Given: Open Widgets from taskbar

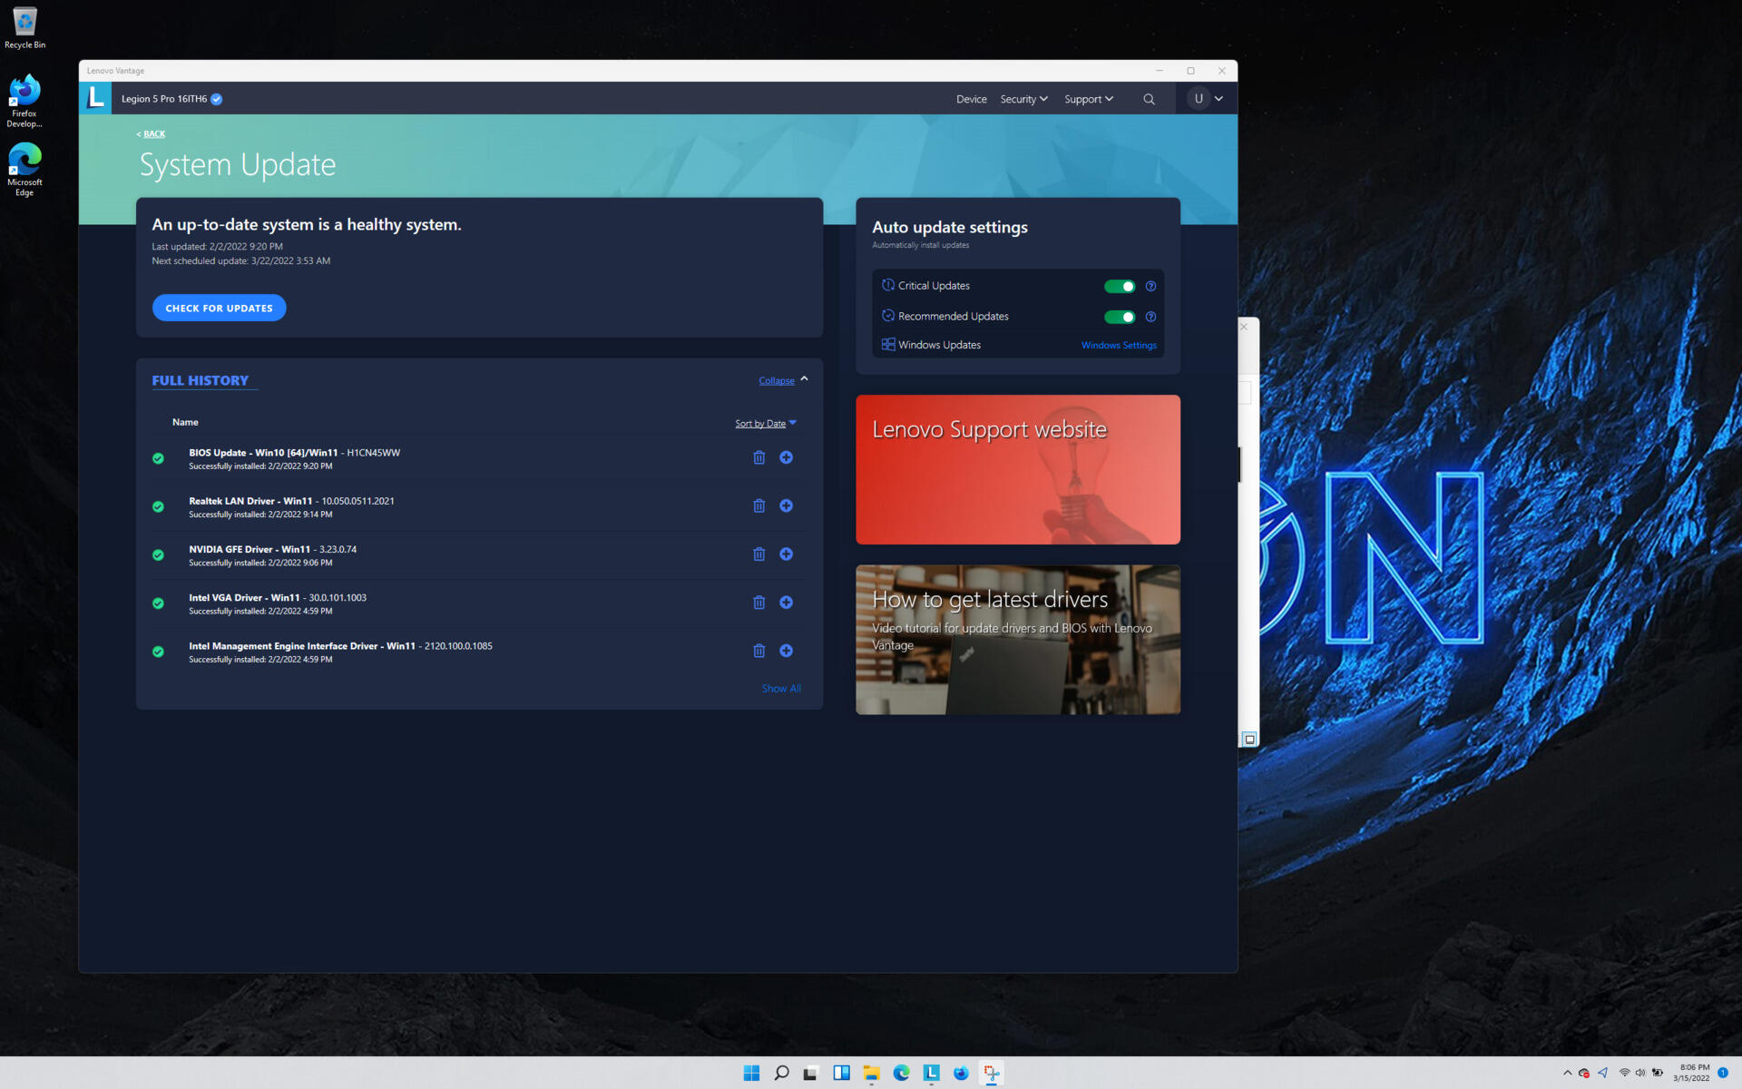Looking at the screenshot, I should point(841,1073).
